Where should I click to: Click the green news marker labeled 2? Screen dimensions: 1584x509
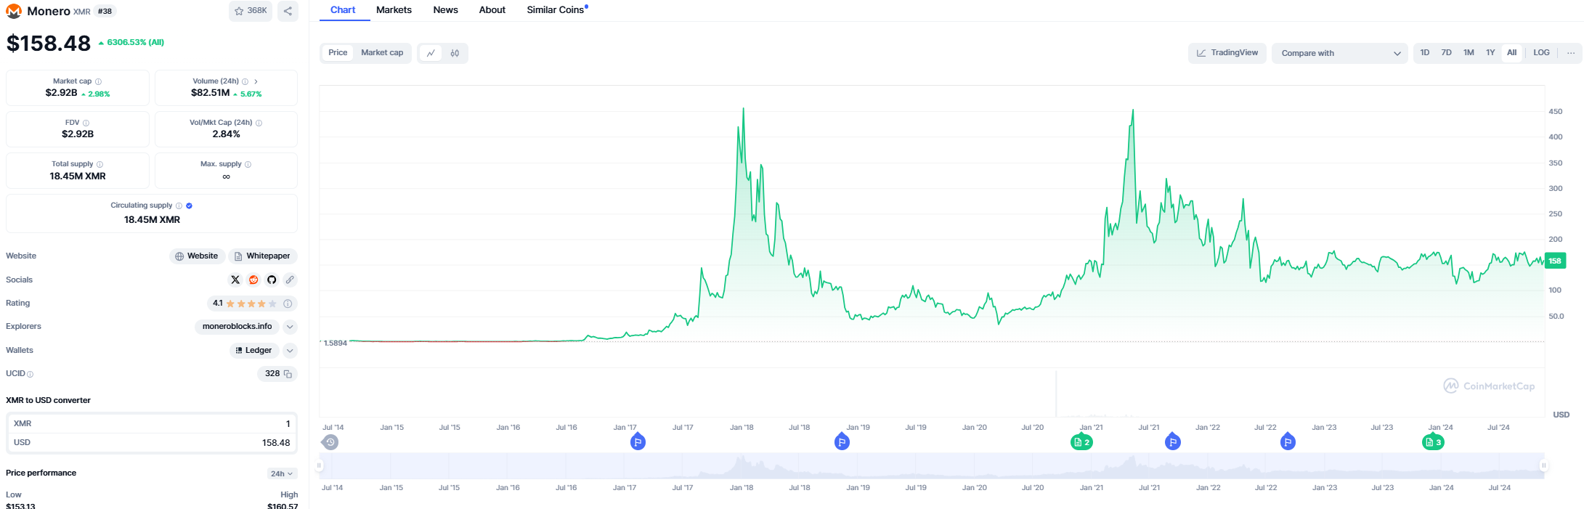pos(1082,441)
